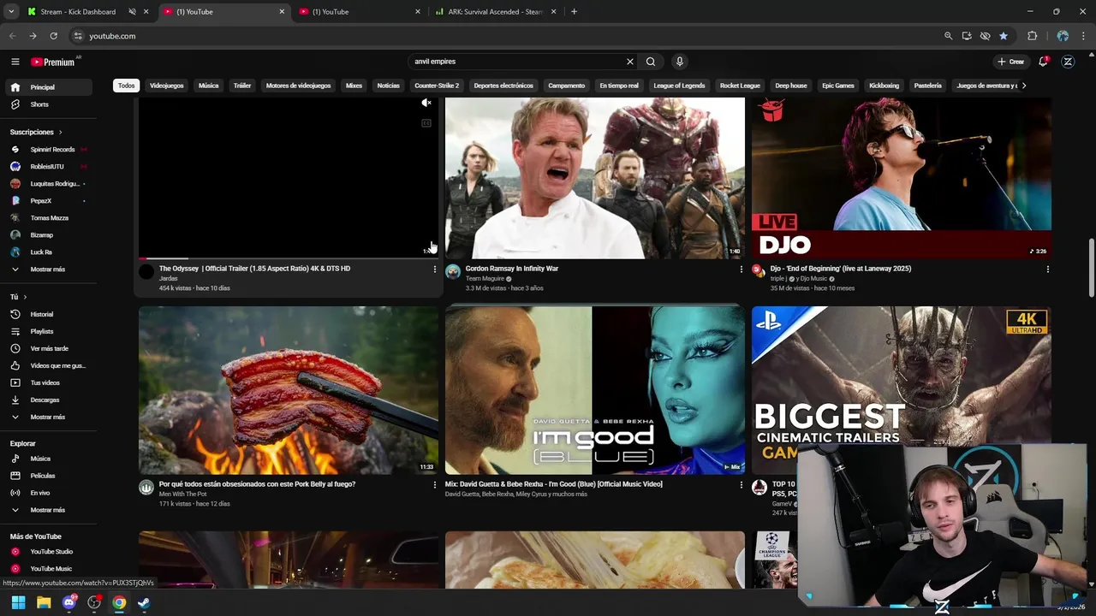Open a new Chrome tab
This screenshot has width=1096, height=616.
pyautogui.click(x=574, y=12)
